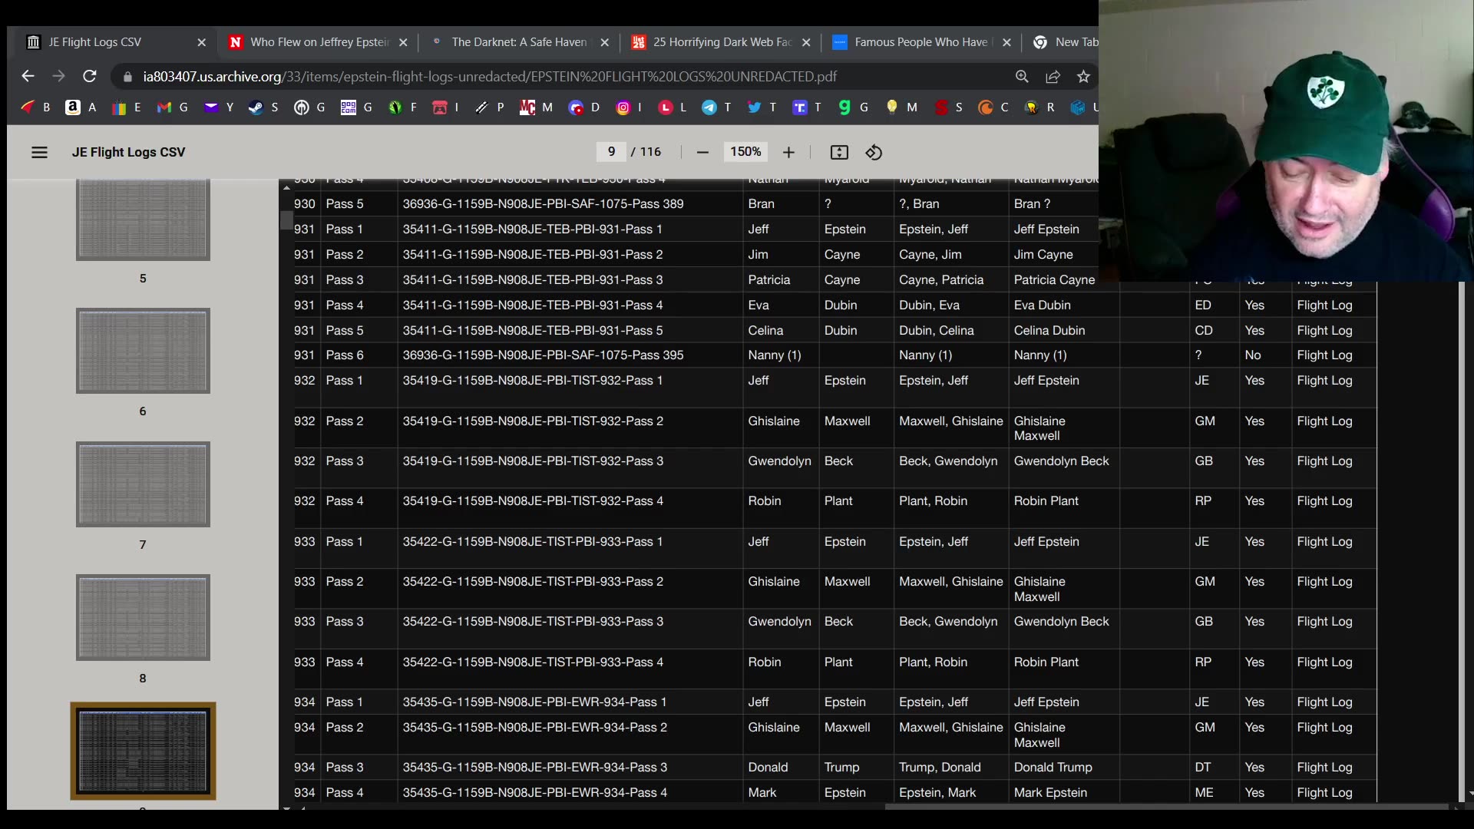Switch to The Darknet: A Safe Haven tab
This screenshot has width=1474, height=829.
pos(518,42)
